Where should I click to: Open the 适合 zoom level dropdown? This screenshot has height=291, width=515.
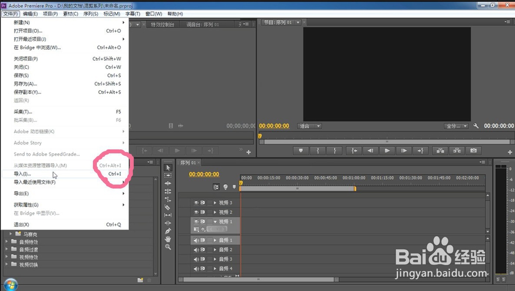[x=310, y=126]
